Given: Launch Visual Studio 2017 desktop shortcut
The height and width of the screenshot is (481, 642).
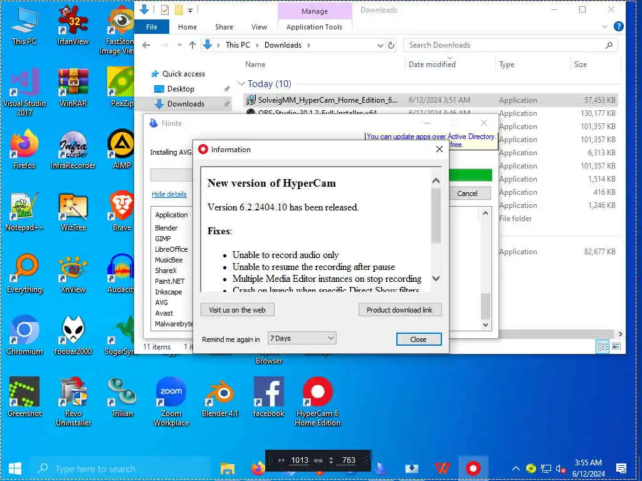Looking at the screenshot, I should 24,92.
